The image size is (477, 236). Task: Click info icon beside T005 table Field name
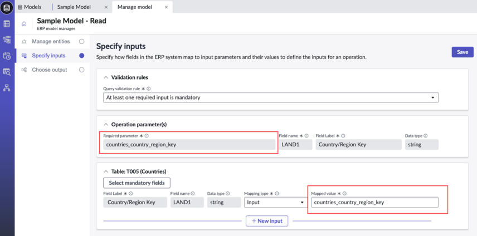tap(193, 194)
